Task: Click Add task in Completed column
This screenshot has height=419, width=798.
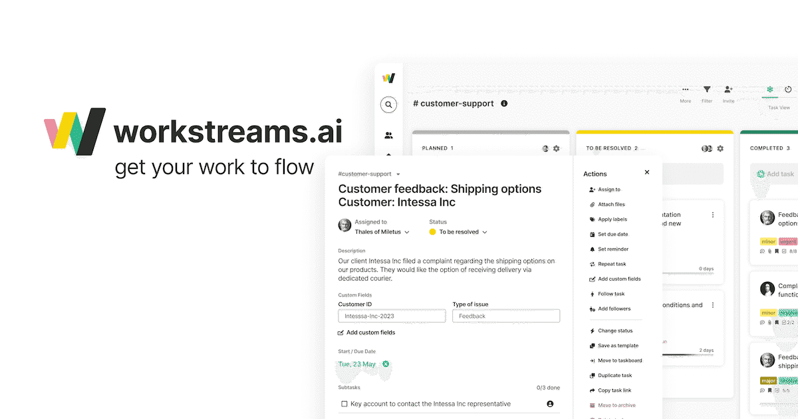Action: pyautogui.click(x=779, y=174)
